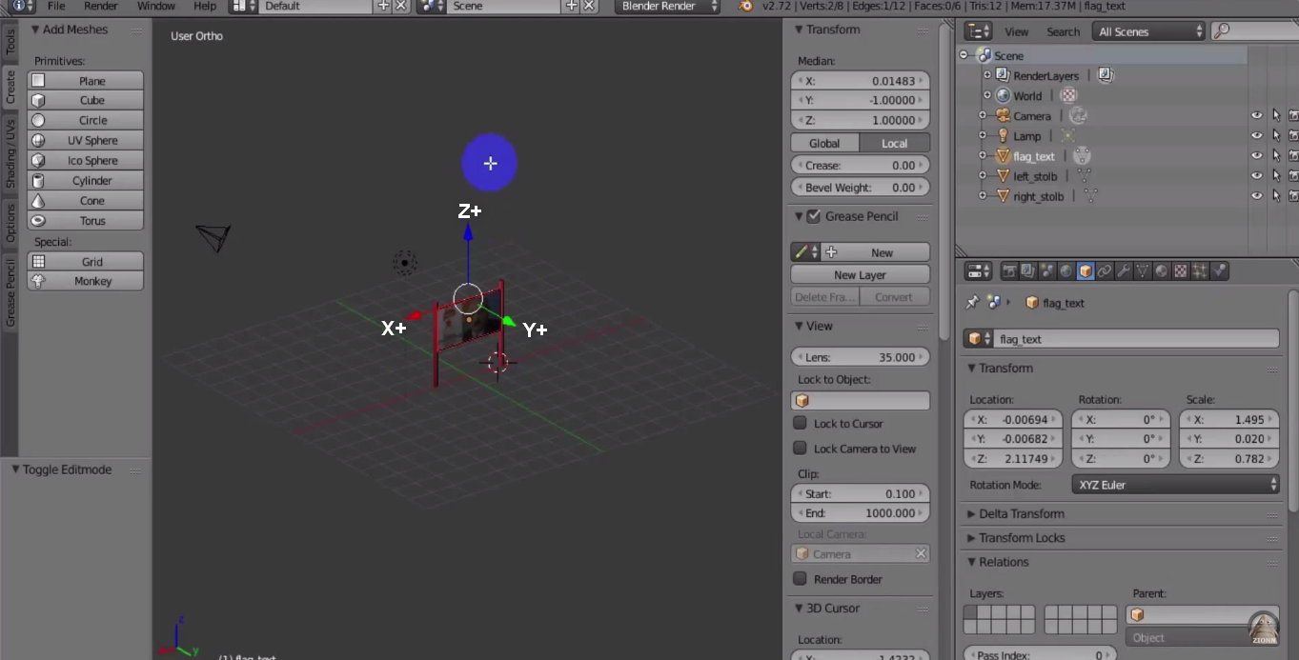Open the Modifiers wrench icon
This screenshot has width=1299, height=660.
tap(1123, 270)
